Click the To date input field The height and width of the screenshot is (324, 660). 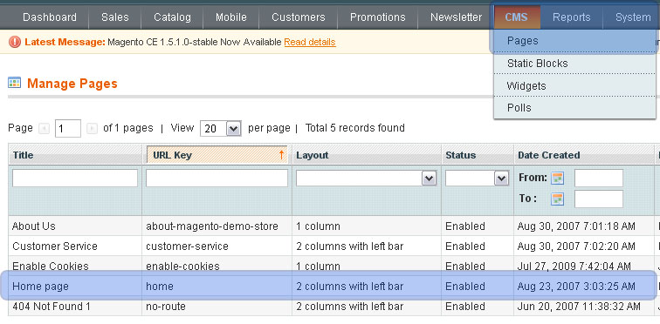(x=599, y=199)
